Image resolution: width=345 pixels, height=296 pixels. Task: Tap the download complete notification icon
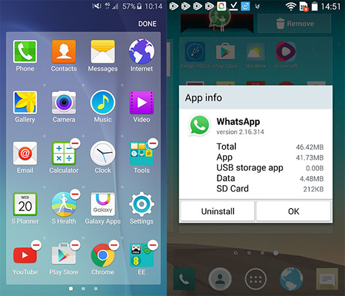pyautogui.click(x=233, y=6)
